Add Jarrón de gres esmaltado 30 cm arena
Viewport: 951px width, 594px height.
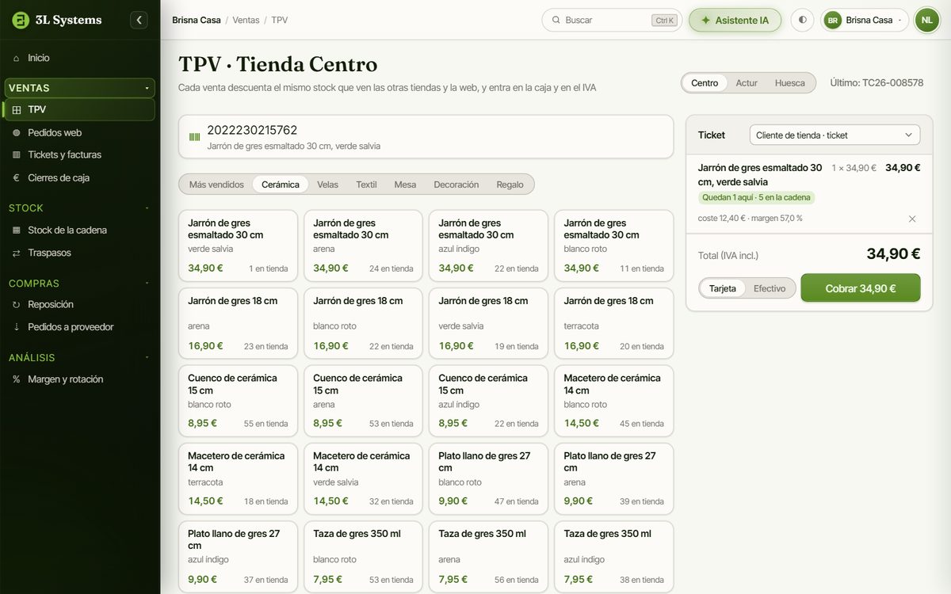(363, 246)
